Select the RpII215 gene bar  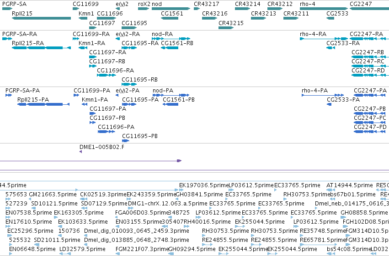41,18
